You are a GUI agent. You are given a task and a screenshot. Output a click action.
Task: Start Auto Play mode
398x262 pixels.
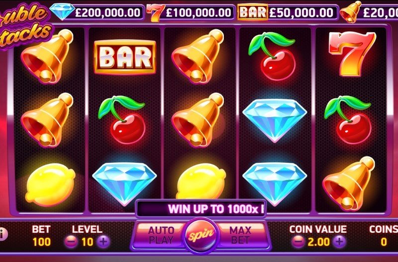click(x=161, y=235)
